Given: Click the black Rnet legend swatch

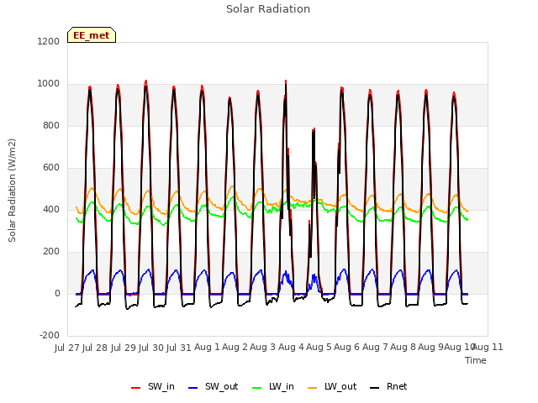Looking at the screenshot, I should point(375,388).
